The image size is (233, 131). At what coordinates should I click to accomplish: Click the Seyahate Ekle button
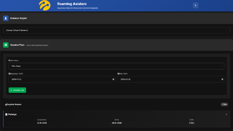17,90
